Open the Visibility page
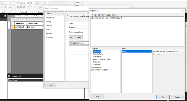 tap(49, 26)
